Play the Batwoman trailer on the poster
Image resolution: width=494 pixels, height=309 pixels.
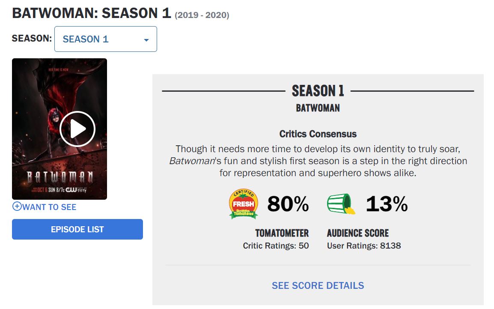(x=77, y=129)
